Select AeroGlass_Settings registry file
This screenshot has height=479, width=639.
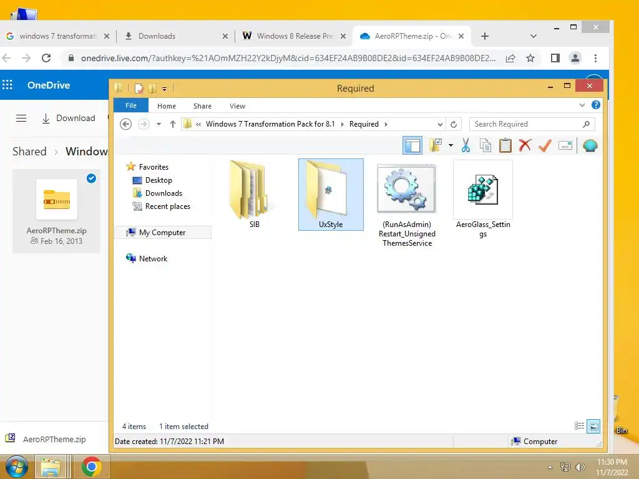coord(483,200)
